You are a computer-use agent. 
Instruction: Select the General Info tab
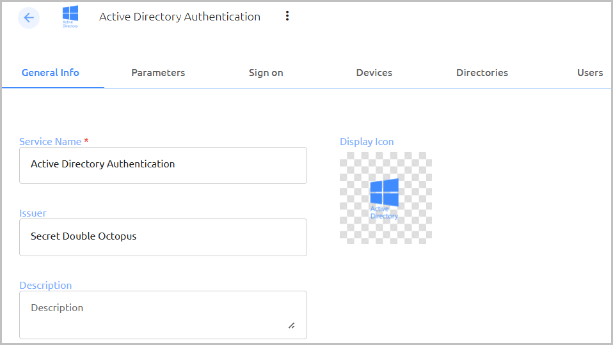(51, 73)
